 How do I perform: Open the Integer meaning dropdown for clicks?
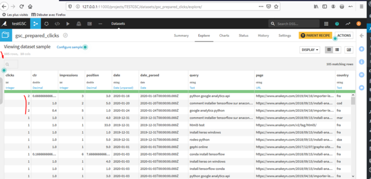pyautogui.click(x=10, y=88)
